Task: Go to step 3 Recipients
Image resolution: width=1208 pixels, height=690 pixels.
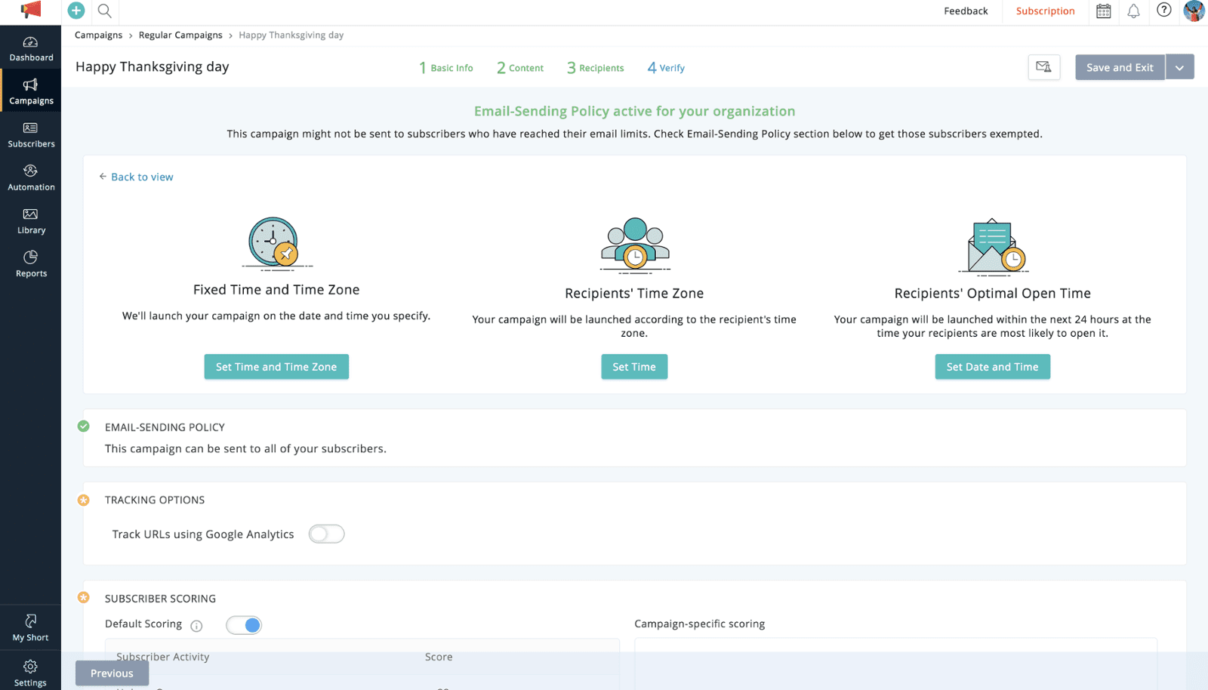Action: (x=596, y=68)
